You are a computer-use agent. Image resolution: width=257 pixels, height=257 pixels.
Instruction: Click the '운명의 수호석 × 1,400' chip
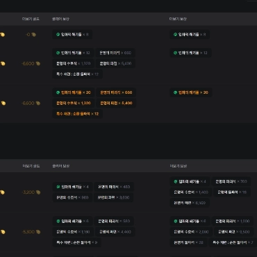(x=191, y=192)
